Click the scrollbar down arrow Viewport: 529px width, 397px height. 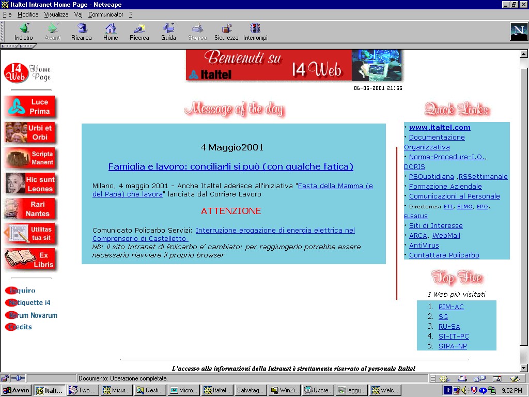coord(524,368)
